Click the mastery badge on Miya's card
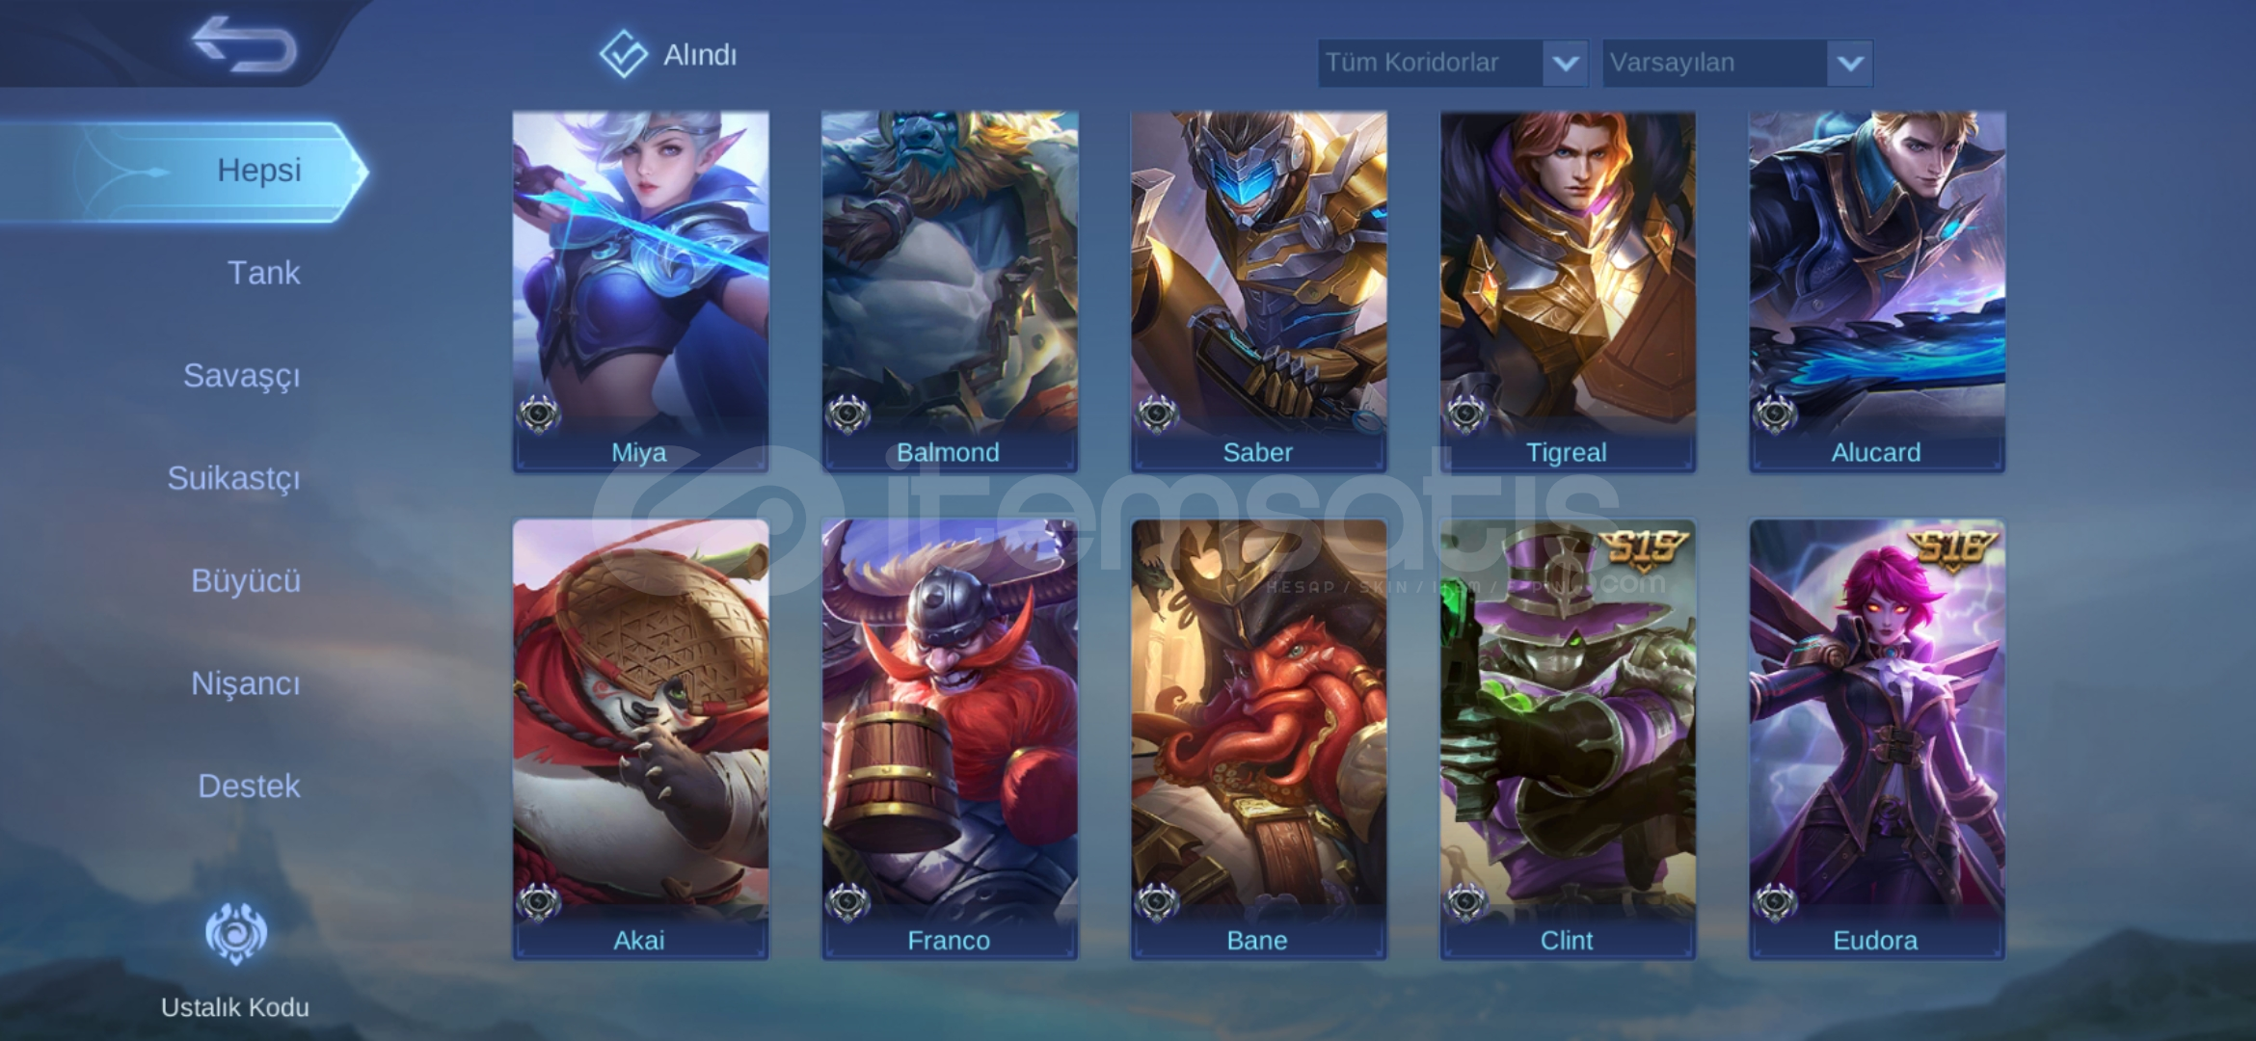 click(x=538, y=414)
